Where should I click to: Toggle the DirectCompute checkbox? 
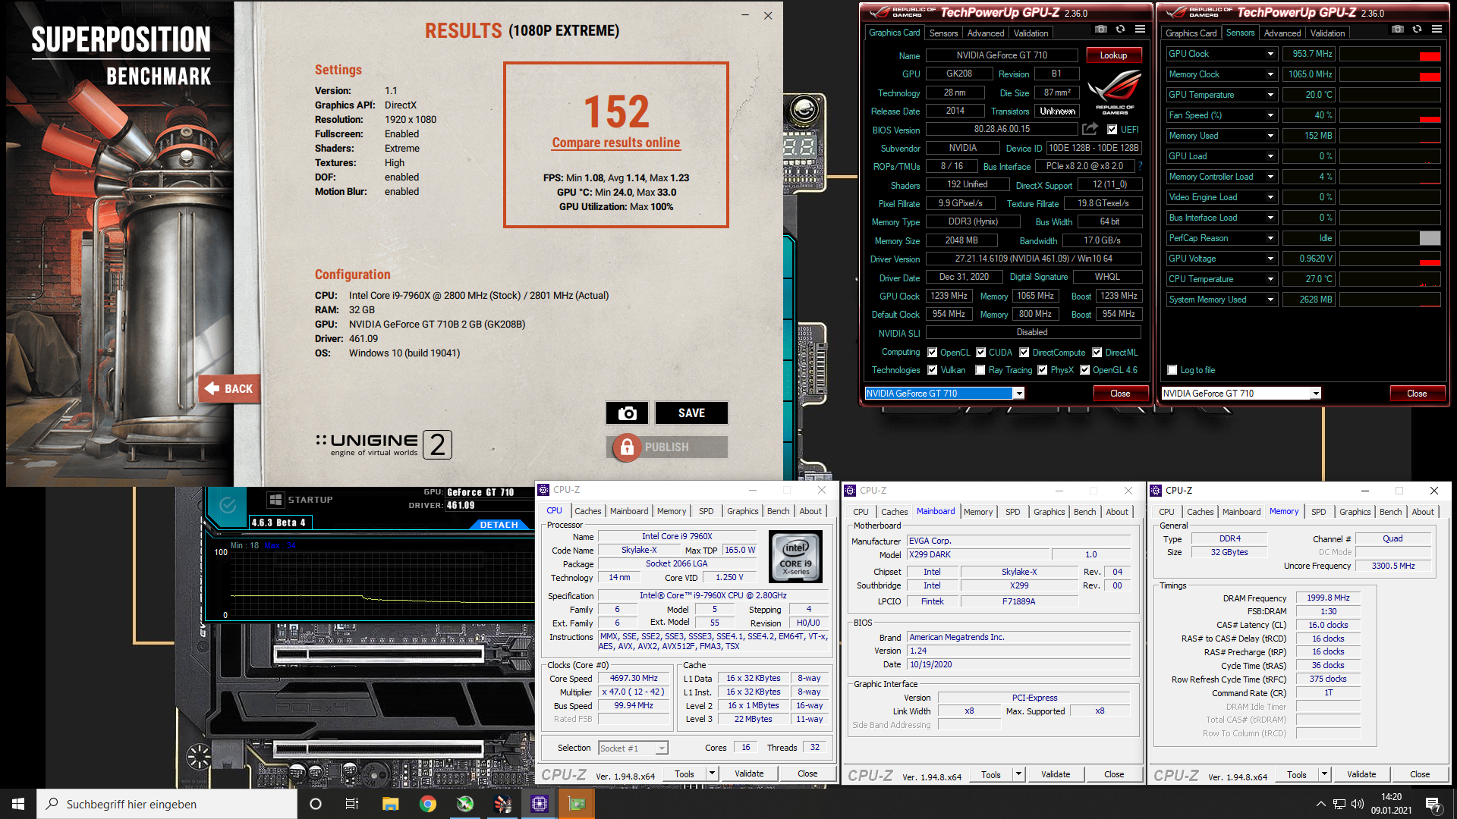pos(1024,353)
